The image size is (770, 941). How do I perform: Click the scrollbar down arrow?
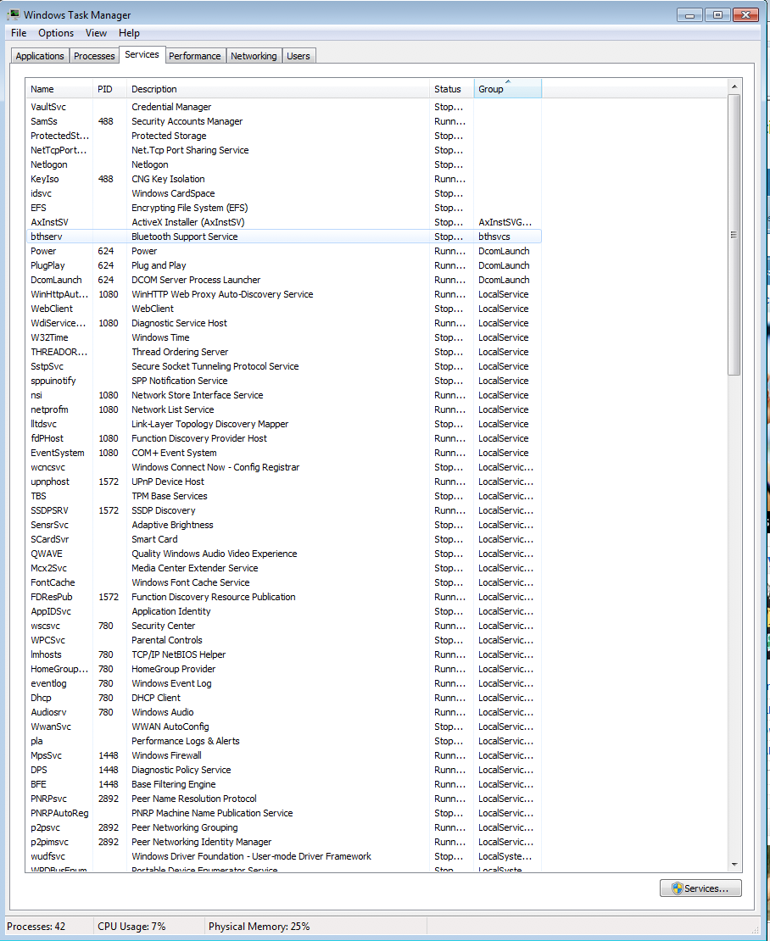(x=734, y=864)
